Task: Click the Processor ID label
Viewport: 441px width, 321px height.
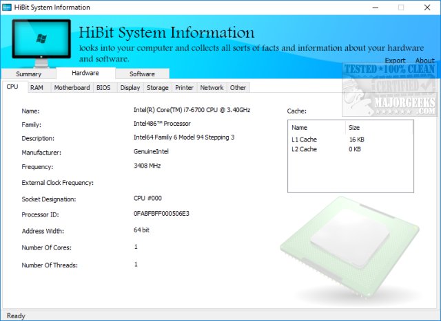Action: coord(40,215)
